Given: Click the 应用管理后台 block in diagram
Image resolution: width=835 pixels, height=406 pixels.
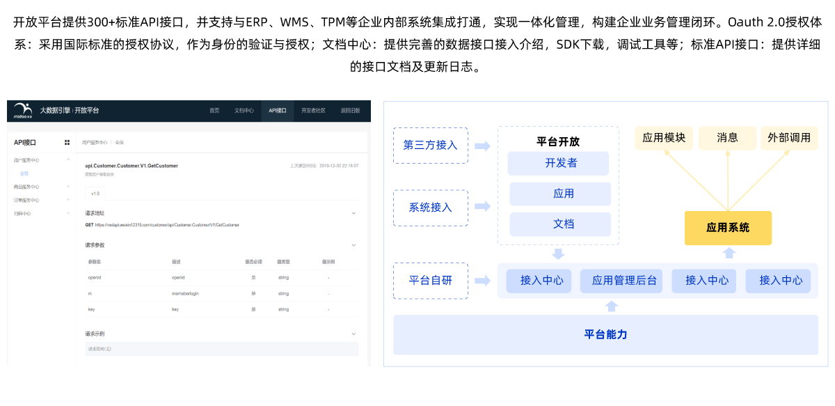Looking at the screenshot, I should pyautogui.click(x=624, y=281).
